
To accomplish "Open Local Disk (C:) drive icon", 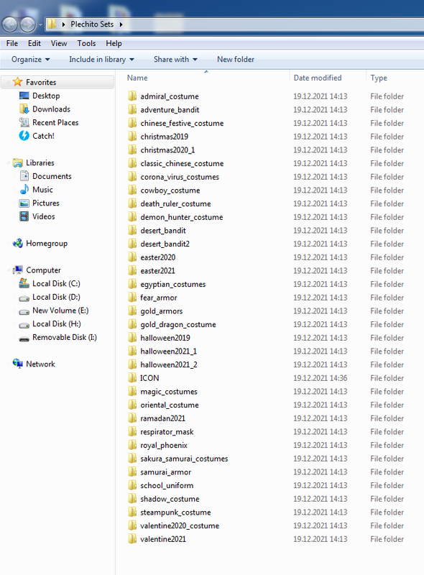I will coord(24,283).
